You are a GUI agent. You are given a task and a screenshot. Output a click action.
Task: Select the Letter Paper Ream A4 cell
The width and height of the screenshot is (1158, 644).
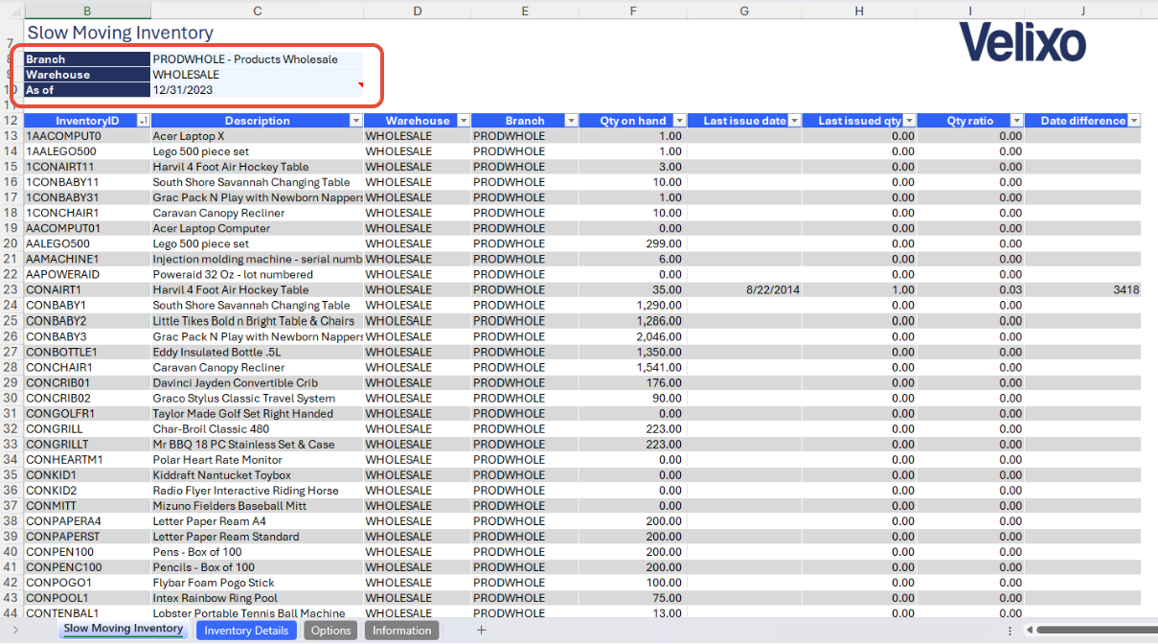click(257, 520)
